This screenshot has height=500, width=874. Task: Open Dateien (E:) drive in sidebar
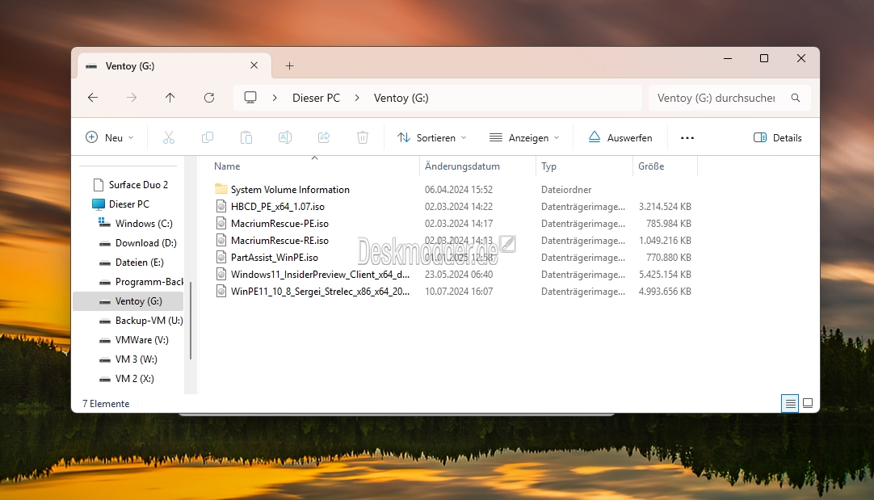(140, 262)
